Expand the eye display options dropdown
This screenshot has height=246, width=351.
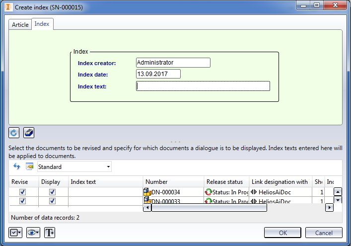(33, 232)
